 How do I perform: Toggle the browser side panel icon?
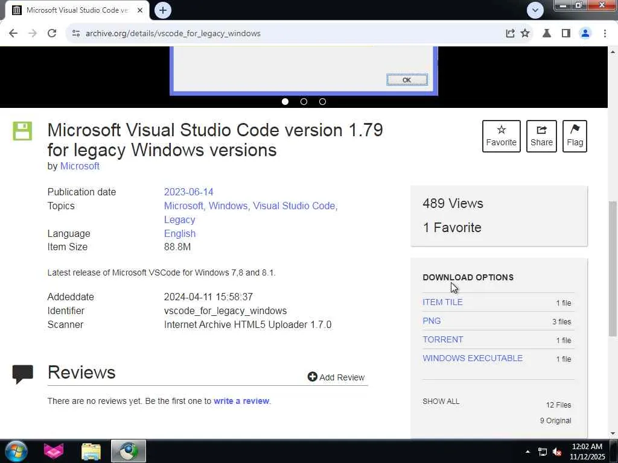pyautogui.click(x=566, y=34)
